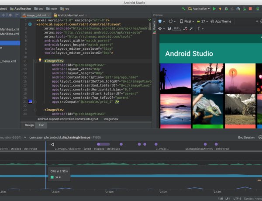
Task: Click ConstraintLayout in the editor breadcrumb
Action: (68, 119)
